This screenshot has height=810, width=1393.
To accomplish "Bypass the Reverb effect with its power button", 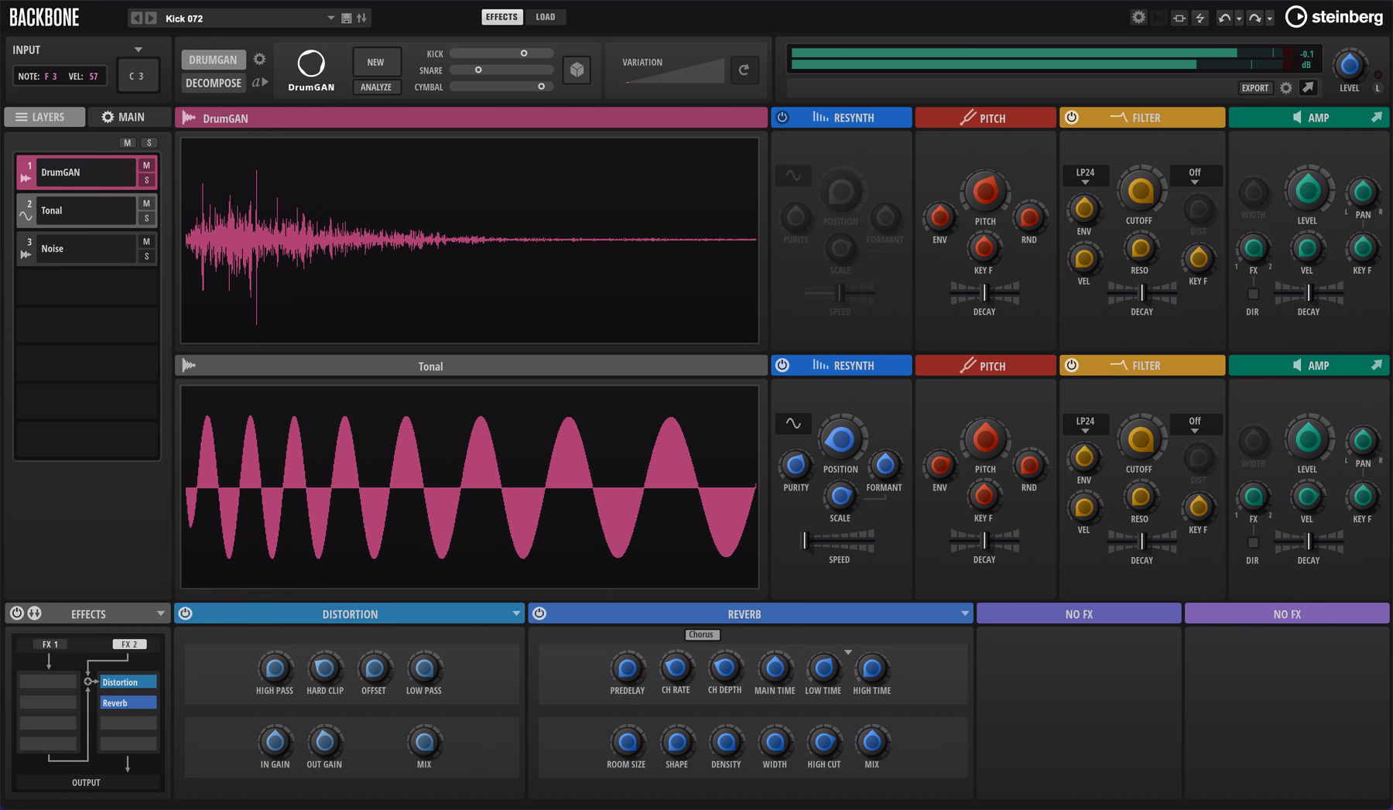I will pos(539,613).
